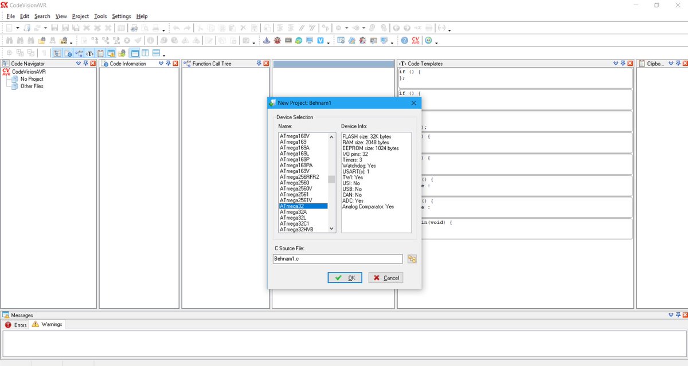
Task: Click the monitor terminal icon in toolbar
Action: point(310,41)
